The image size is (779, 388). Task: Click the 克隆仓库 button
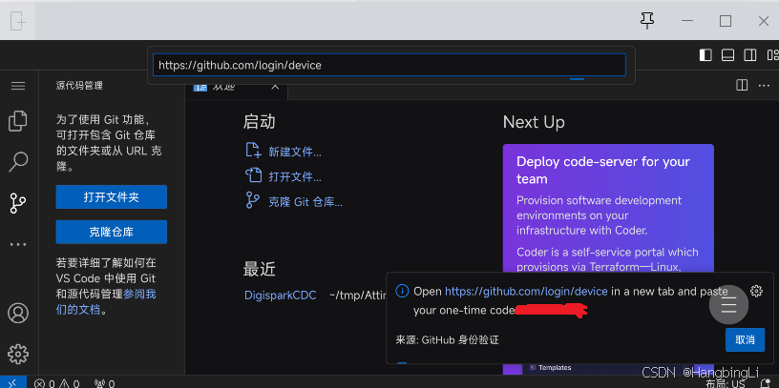(x=112, y=233)
